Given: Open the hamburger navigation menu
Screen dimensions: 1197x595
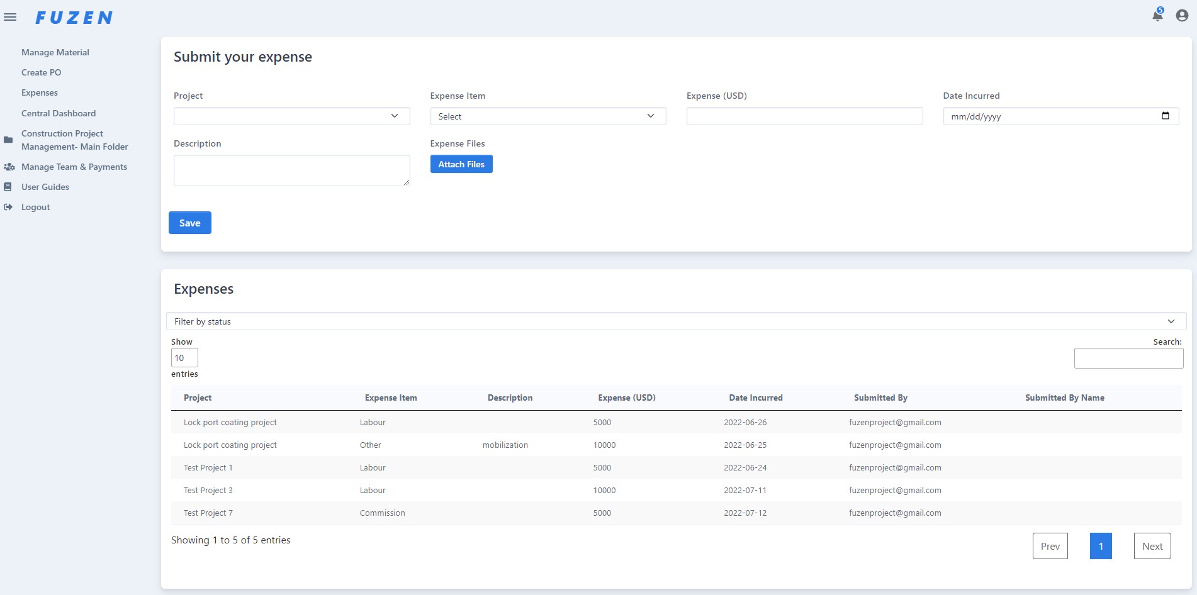Looking at the screenshot, I should (x=10, y=17).
